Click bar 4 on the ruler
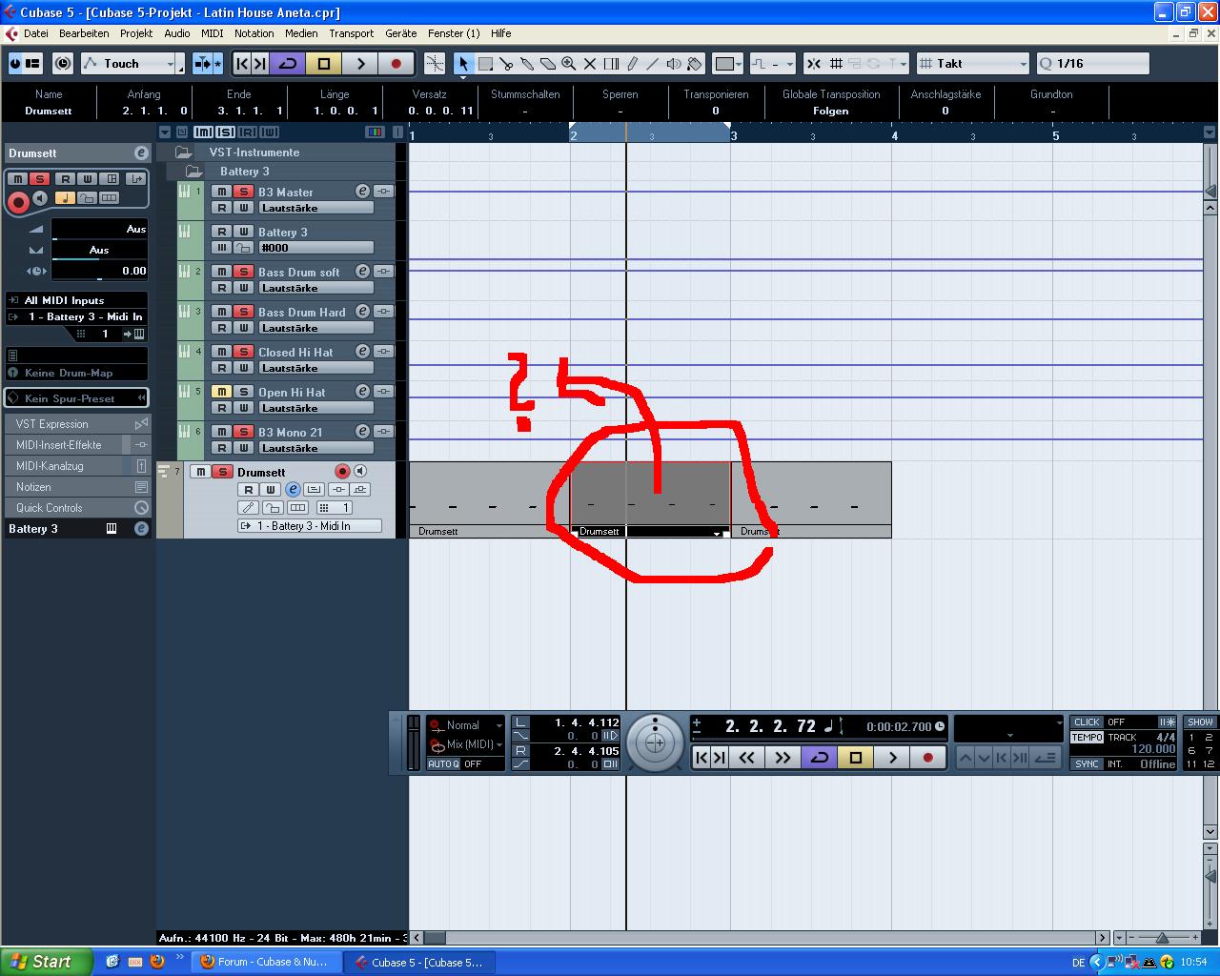This screenshot has height=976, width=1220. (x=895, y=135)
